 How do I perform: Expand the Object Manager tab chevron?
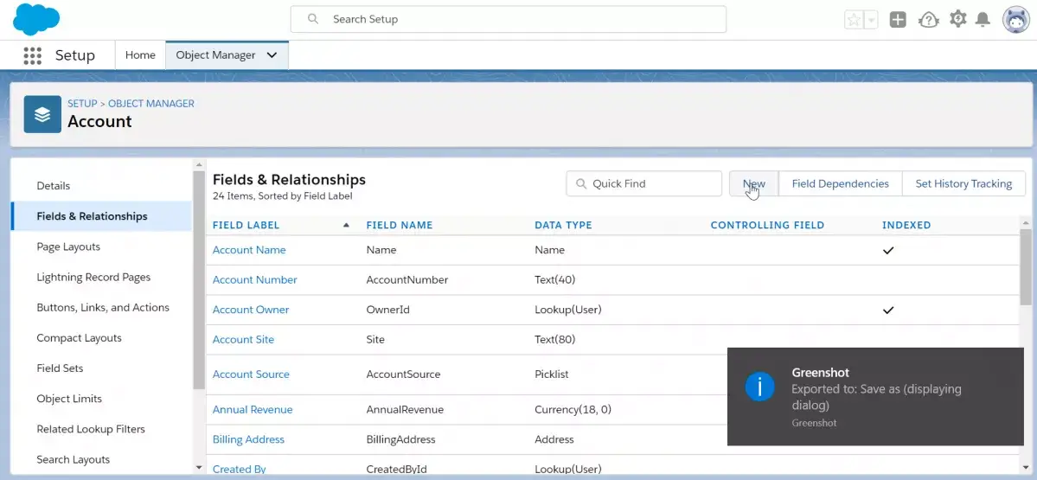pos(272,55)
